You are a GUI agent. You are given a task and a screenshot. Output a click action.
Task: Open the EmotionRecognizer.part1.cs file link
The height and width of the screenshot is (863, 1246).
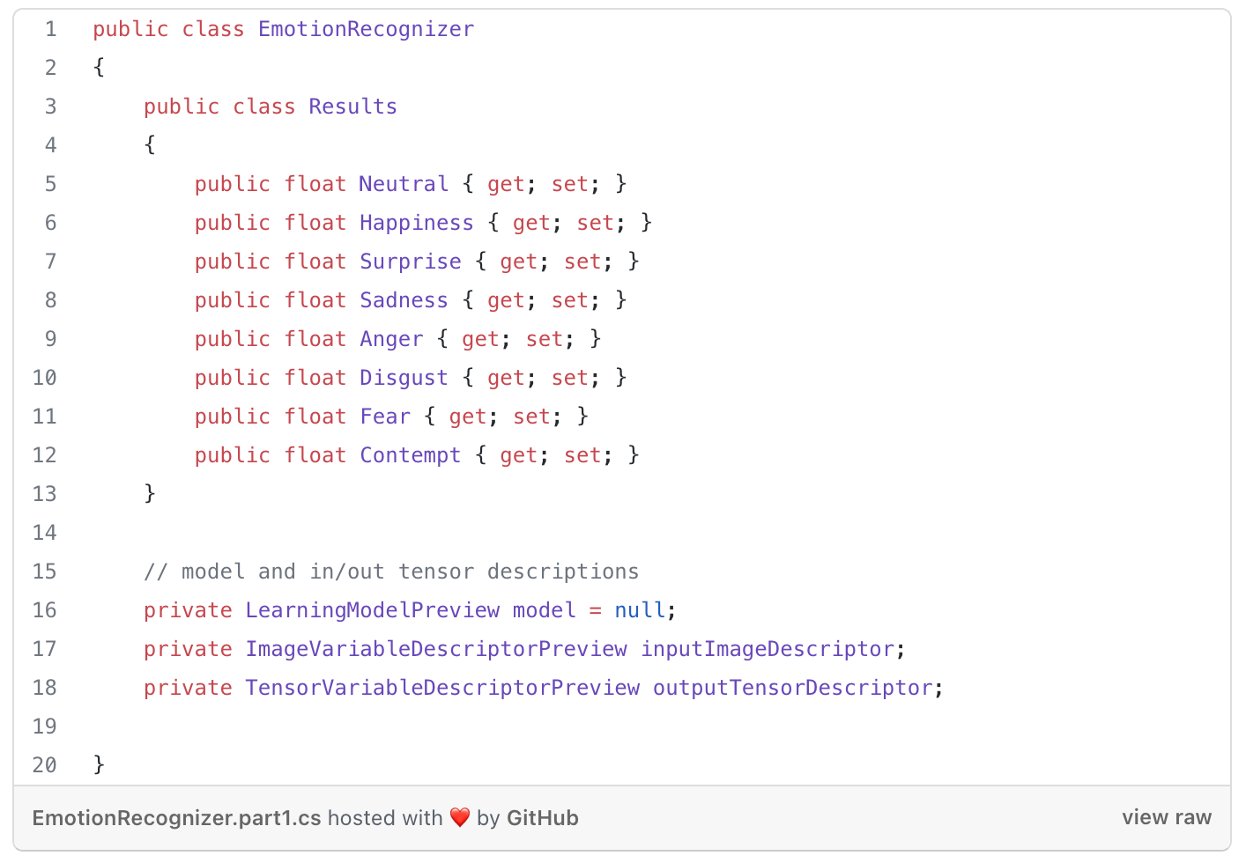[x=176, y=818]
